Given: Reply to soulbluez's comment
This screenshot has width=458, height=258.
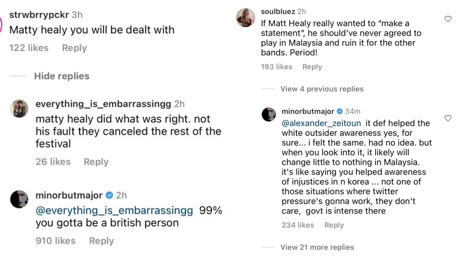Looking at the screenshot, I should (x=312, y=67).
